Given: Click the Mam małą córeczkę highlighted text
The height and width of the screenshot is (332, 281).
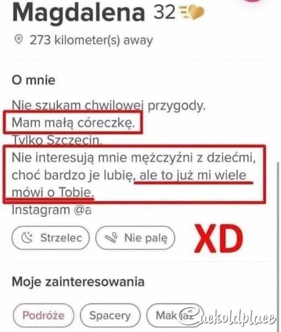Looking at the screenshot, I should (73, 123).
